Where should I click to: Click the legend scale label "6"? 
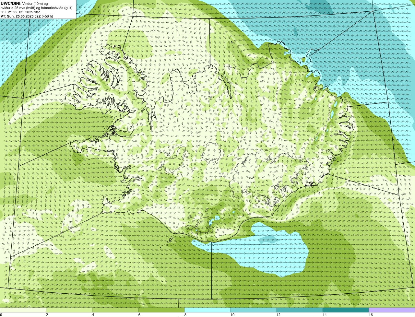[139, 315]
